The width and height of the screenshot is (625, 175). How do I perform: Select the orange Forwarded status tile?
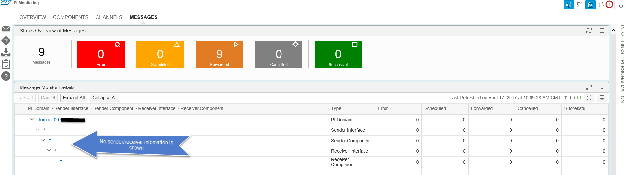click(219, 54)
